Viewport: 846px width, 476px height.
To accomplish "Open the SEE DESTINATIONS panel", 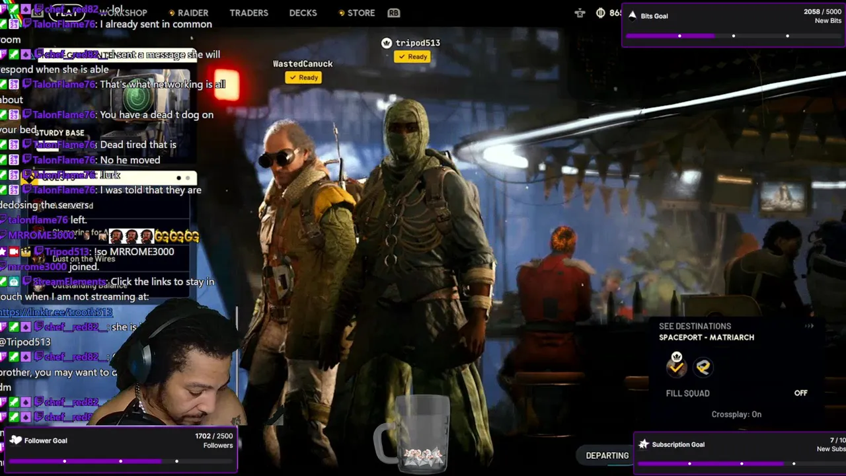I will 695,326.
